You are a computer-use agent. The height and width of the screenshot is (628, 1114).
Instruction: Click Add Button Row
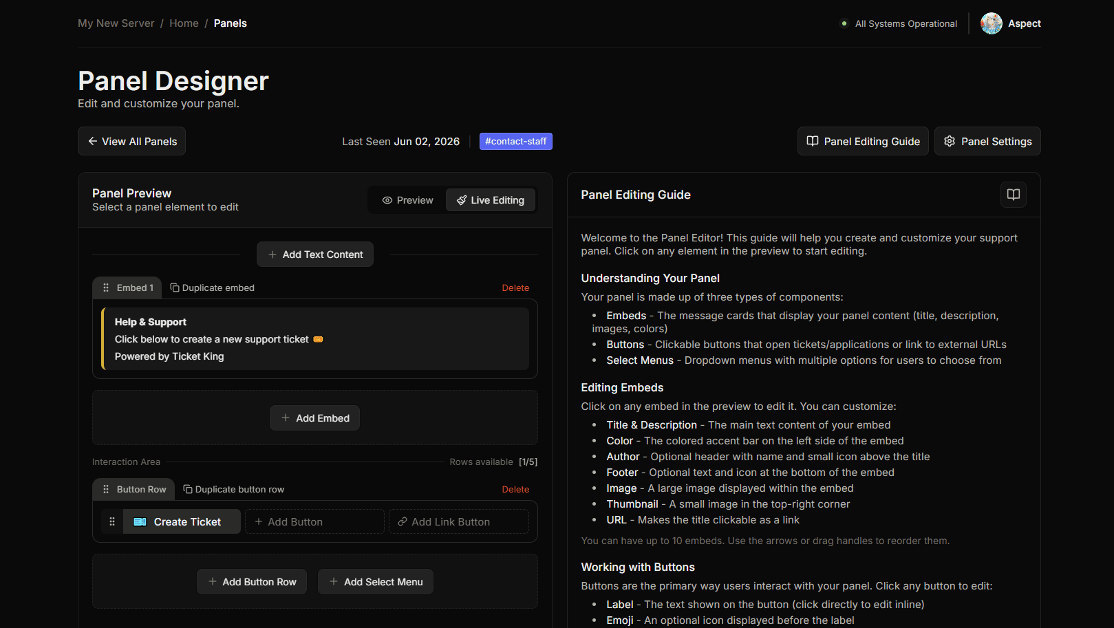point(252,582)
